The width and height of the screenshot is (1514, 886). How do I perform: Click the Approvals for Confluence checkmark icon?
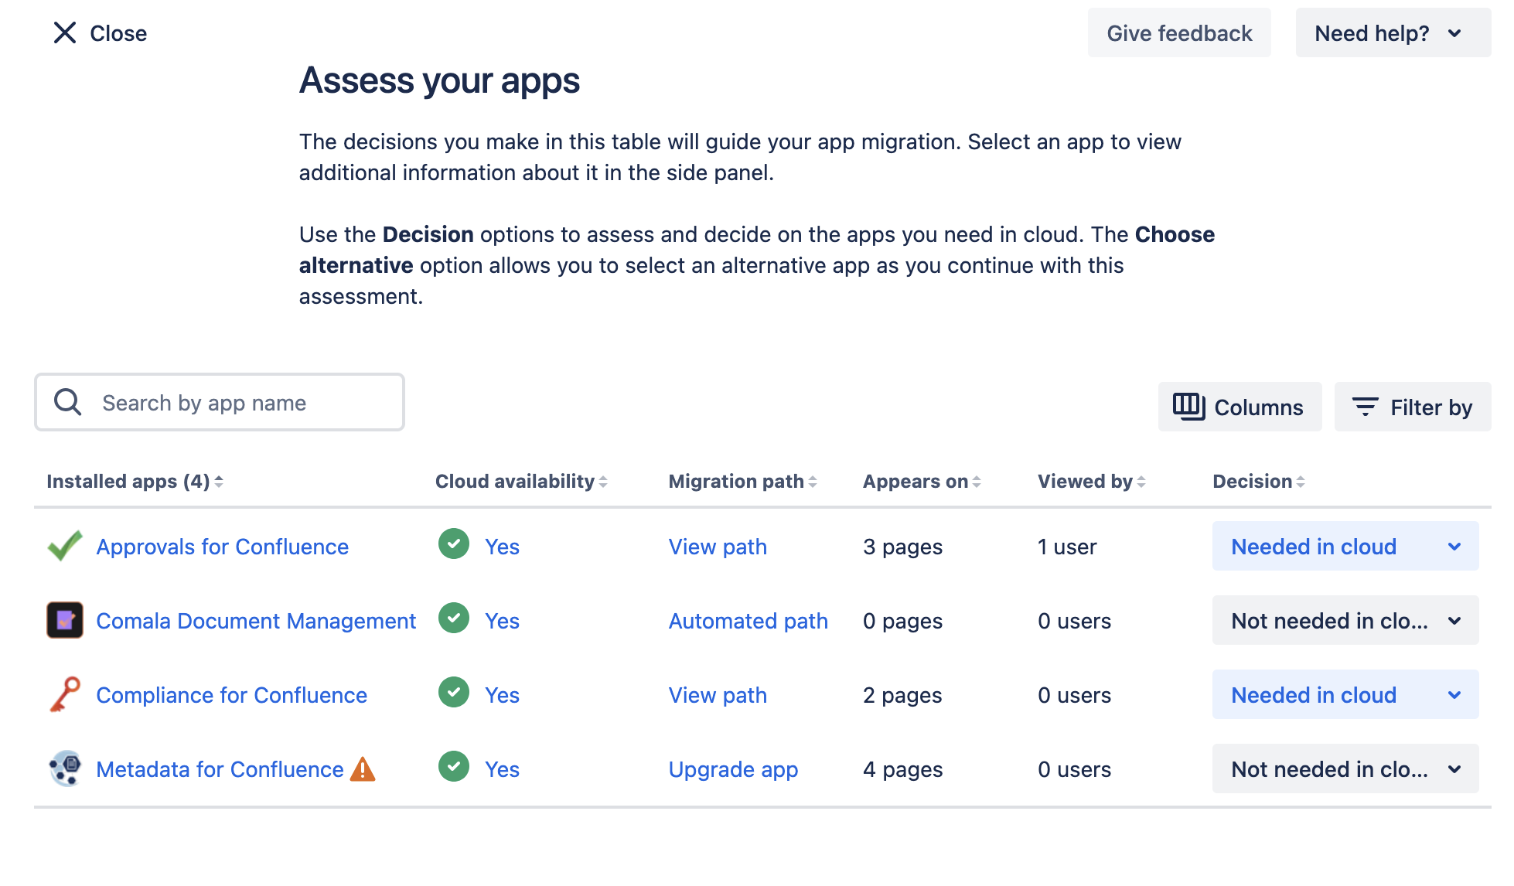(65, 546)
